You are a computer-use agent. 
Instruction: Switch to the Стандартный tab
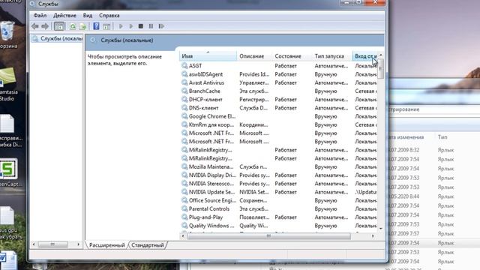148,245
